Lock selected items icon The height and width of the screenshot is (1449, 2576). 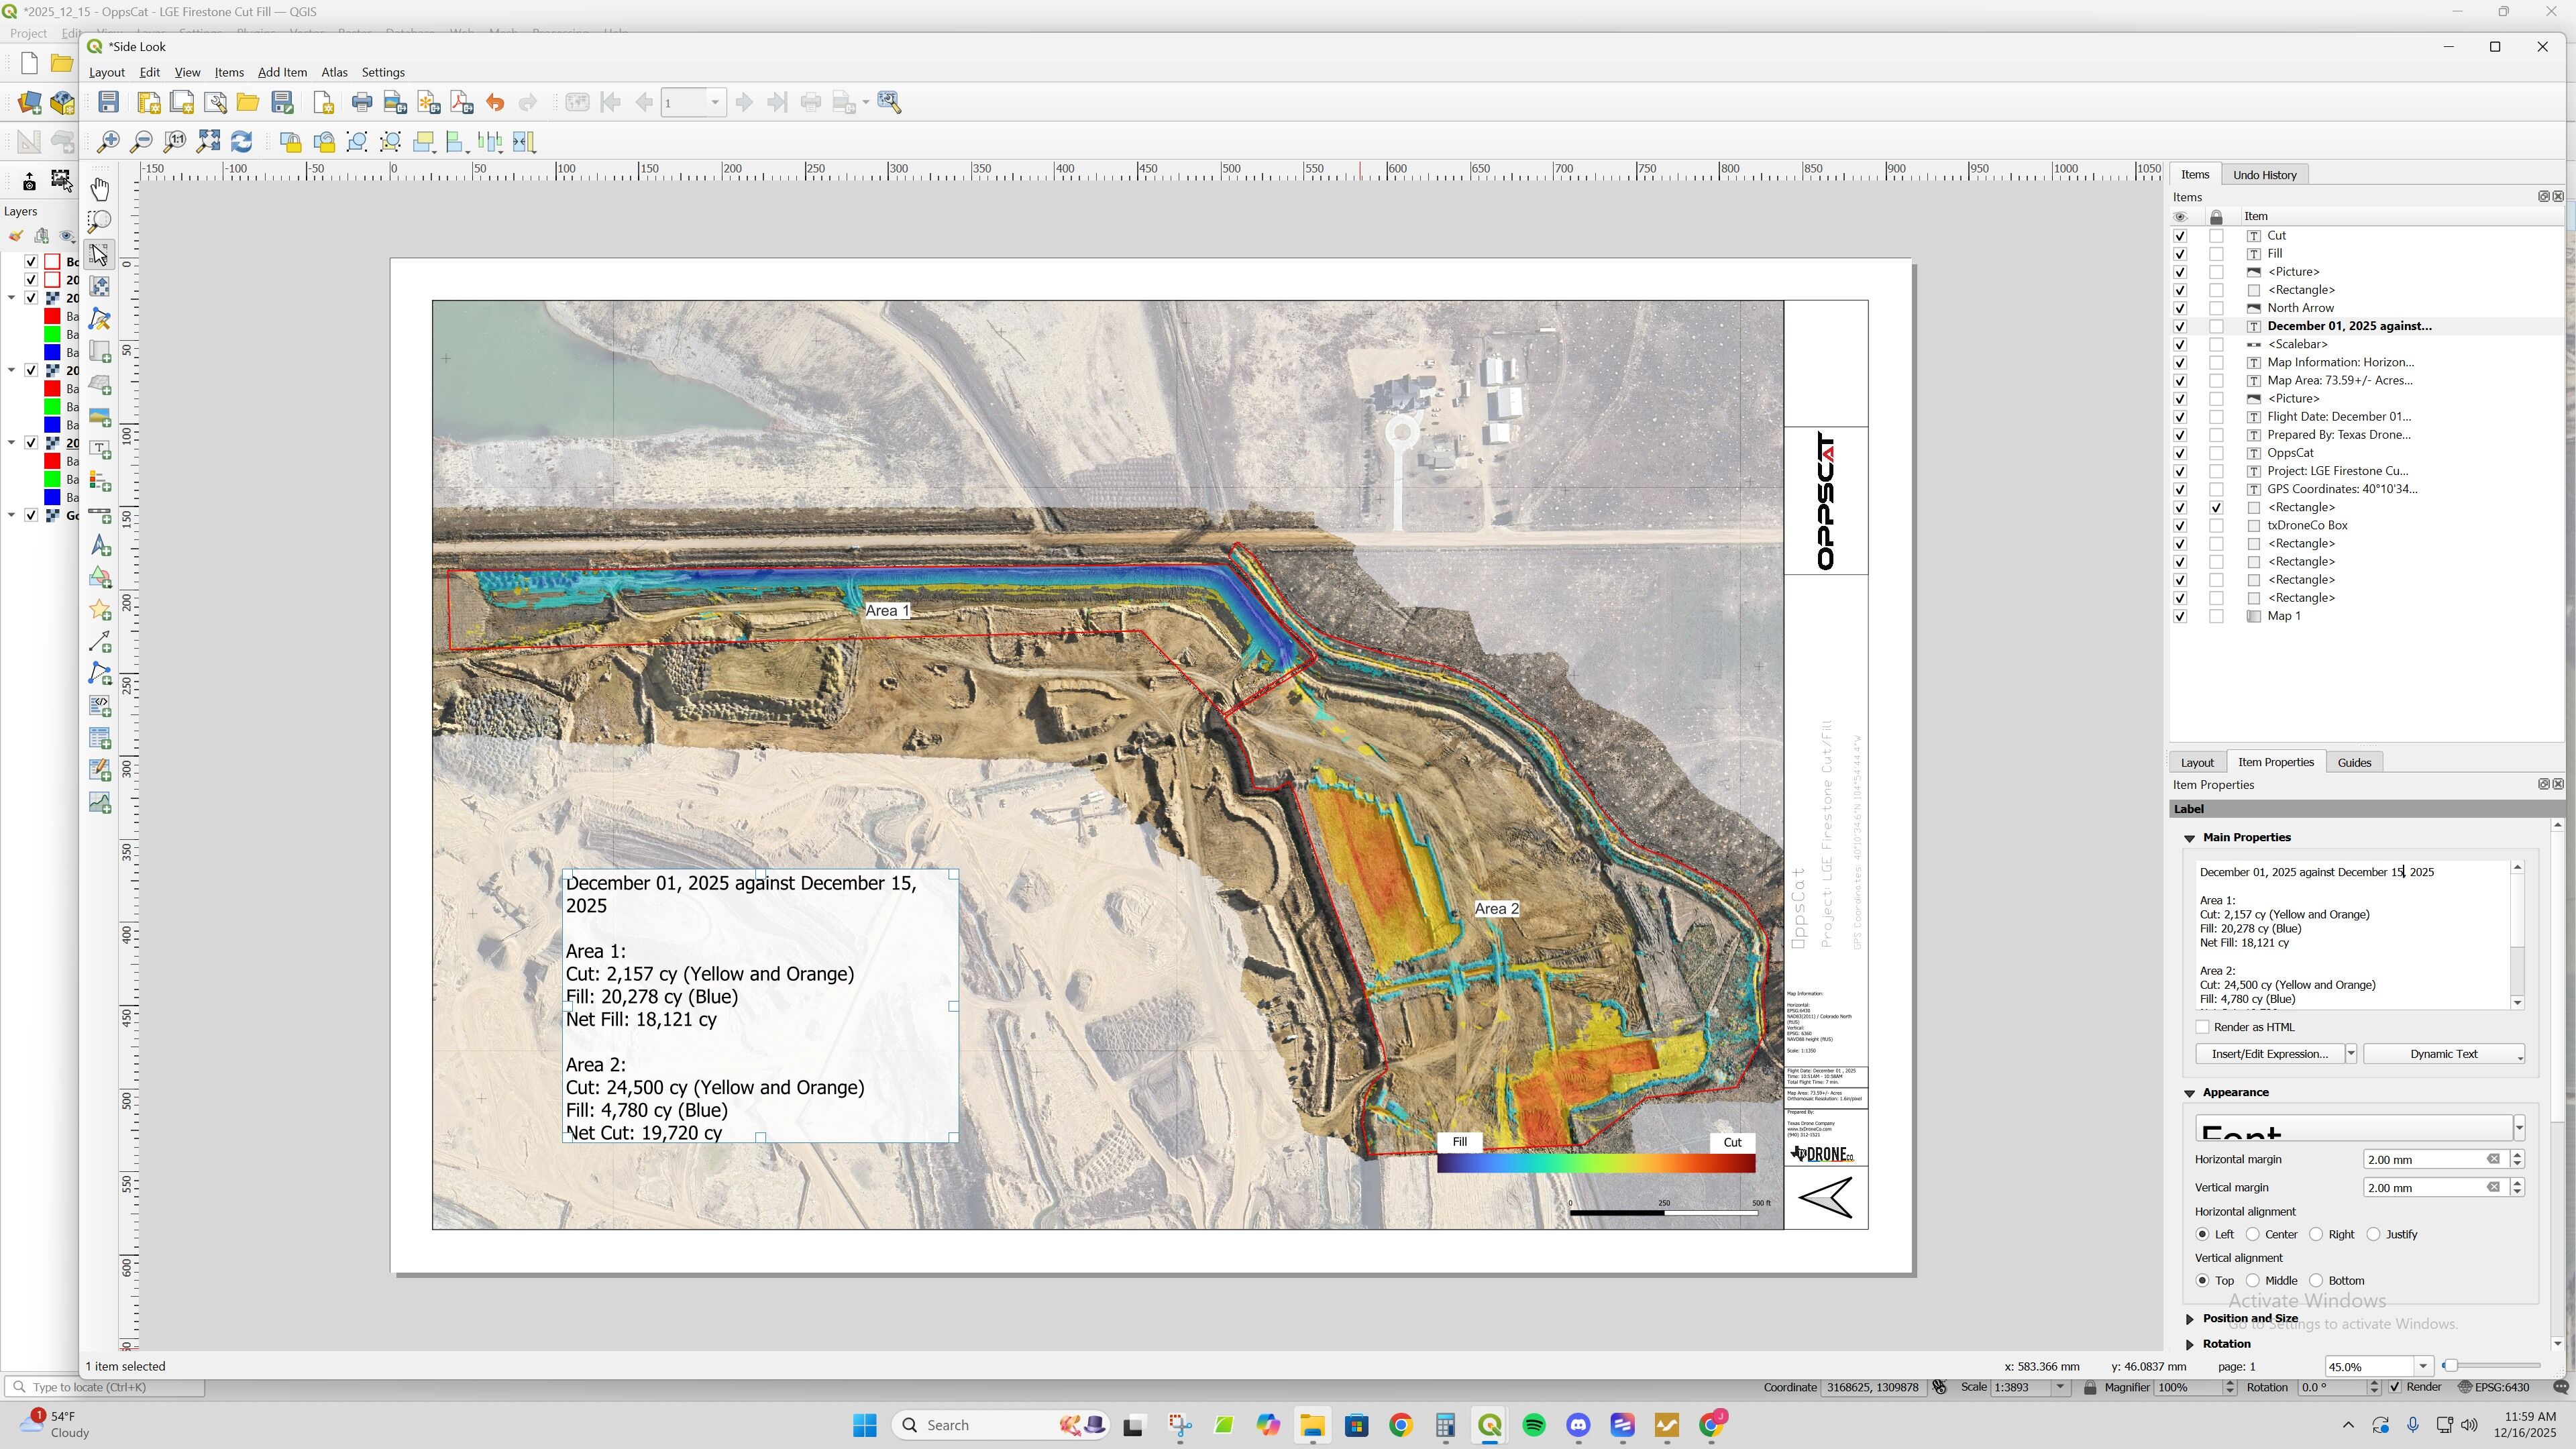pos(291,142)
